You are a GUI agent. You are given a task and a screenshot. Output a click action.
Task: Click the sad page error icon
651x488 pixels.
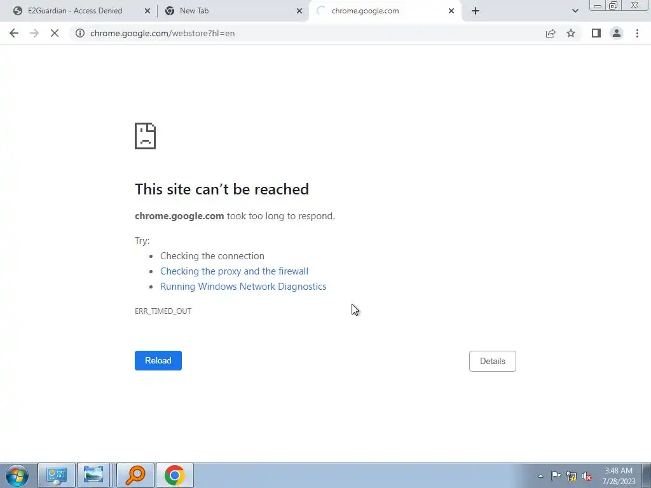pyautogui.click(x=146, y=136)
